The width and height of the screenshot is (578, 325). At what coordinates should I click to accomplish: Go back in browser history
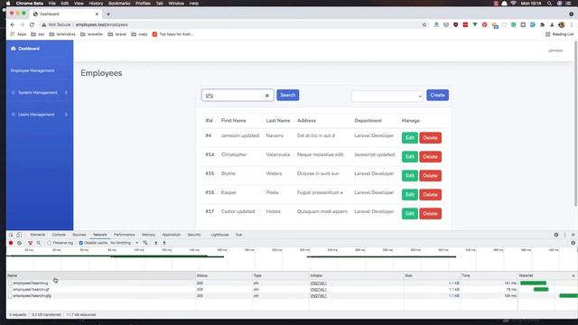click(13, 24)
